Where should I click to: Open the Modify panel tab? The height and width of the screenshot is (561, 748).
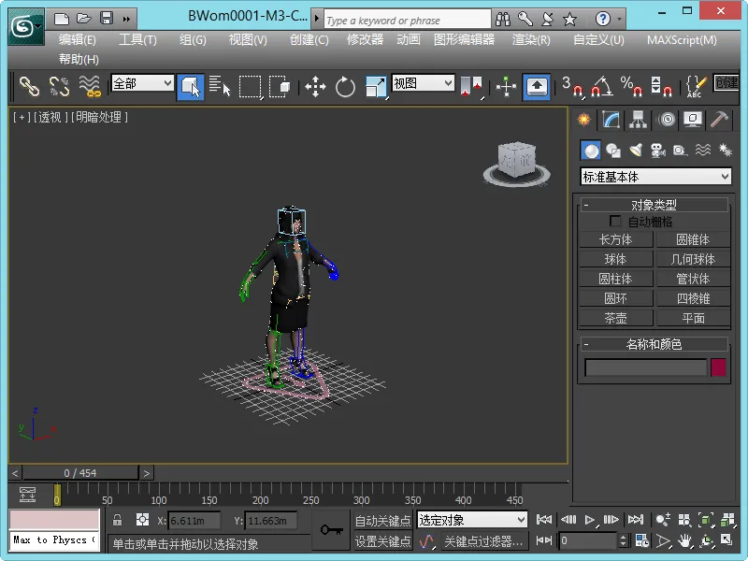click(611, 120)
